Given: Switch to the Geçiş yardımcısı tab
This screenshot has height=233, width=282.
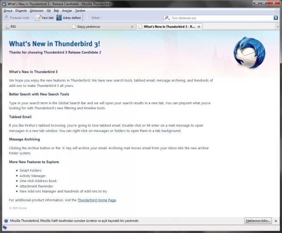Looking at the screenshot, I should (103, 27).
